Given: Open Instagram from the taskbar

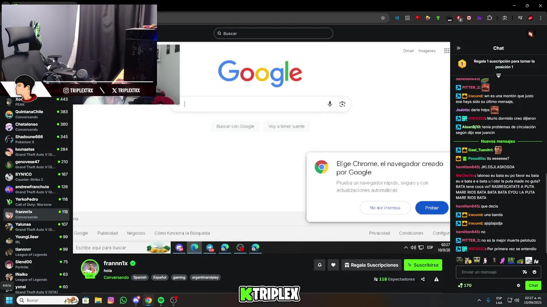Looking at the screenshot, I should (x=111, y=300).
